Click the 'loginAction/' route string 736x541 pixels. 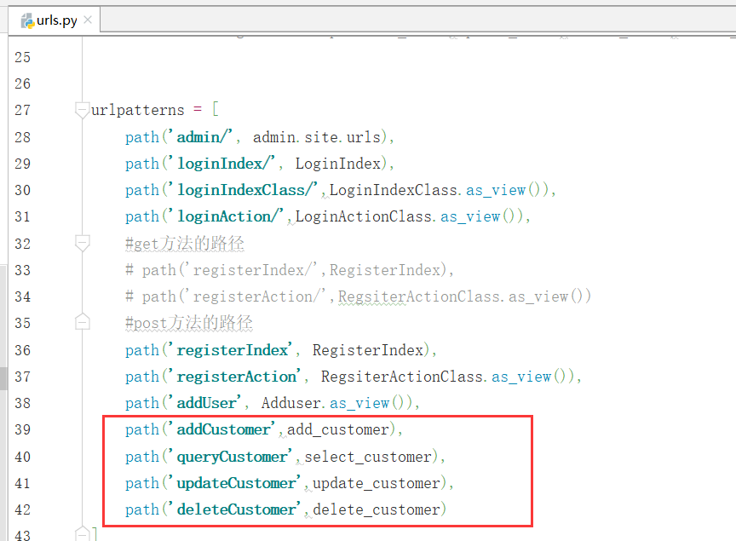click(227, 216)
